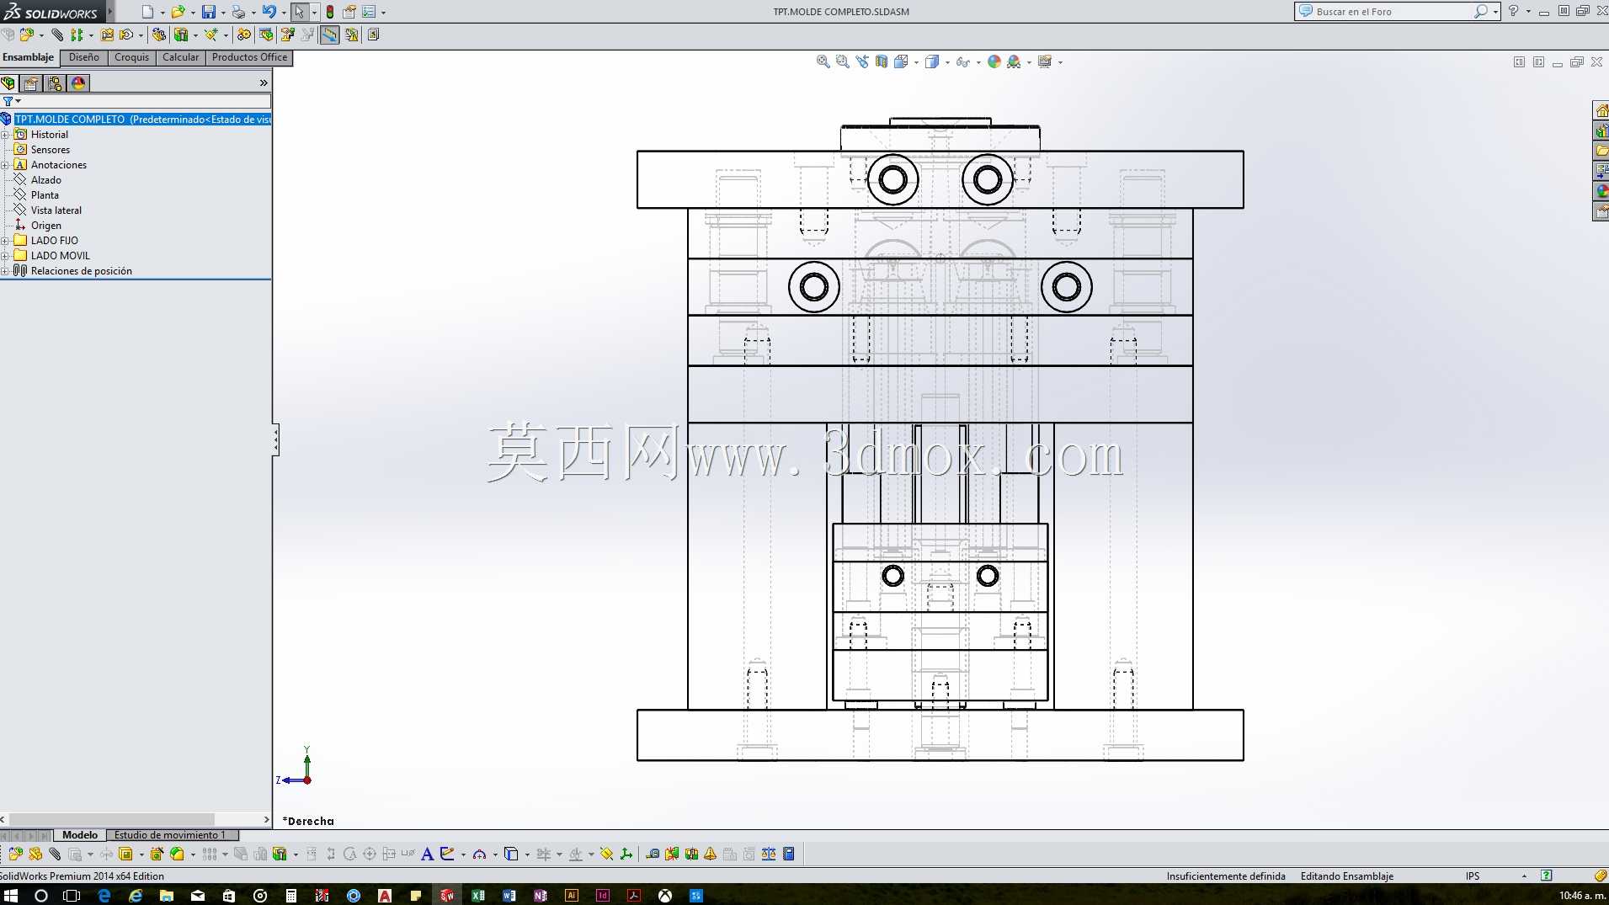The width and height of the screenshot is (1609, 905).
Task: Click the SolidWorks taskbar icon
Action: click(447, 896)
